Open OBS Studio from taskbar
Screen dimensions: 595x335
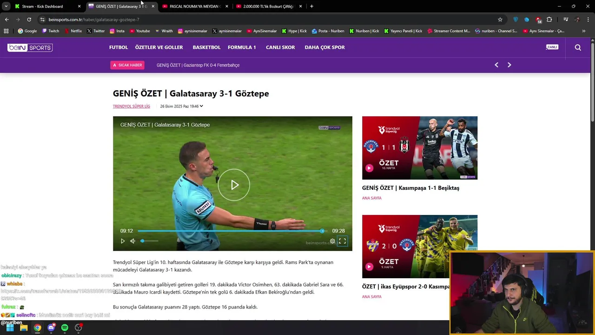click(x=79, y=328)
